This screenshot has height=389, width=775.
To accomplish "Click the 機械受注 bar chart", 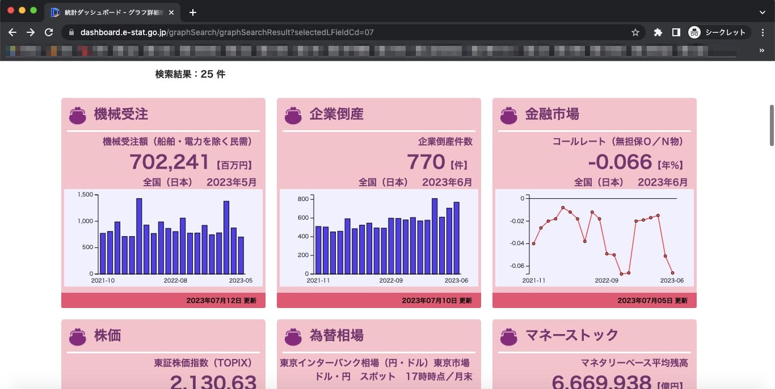I will pos(163,238).
